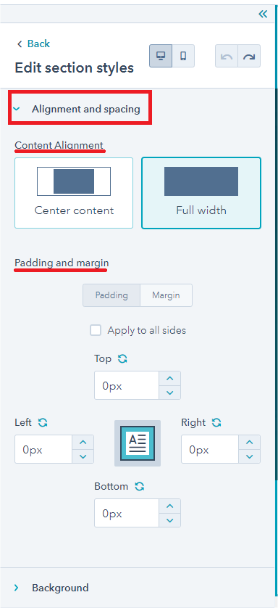Switch to desktop view icon
This screenshot has height=608, width=278.
tap(161, 56)
